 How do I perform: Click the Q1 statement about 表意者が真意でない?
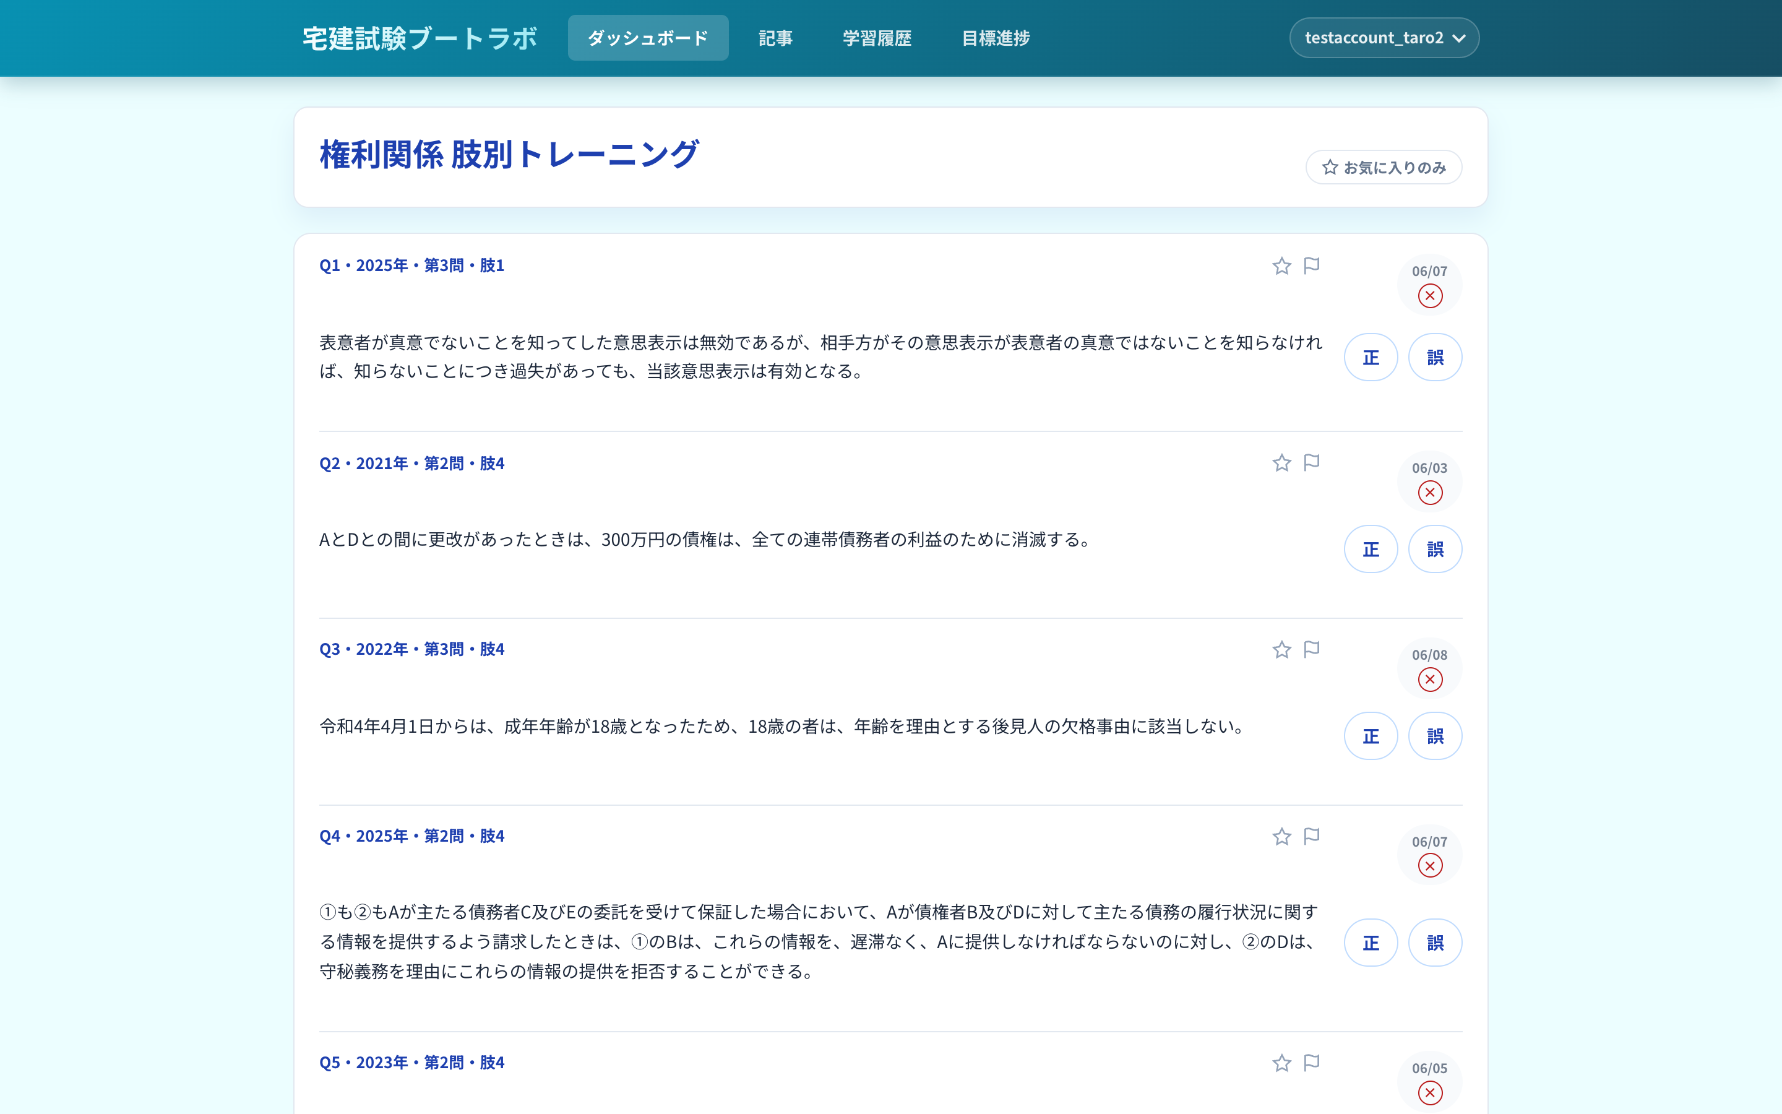pyautogui.click(x=821, y=357)
